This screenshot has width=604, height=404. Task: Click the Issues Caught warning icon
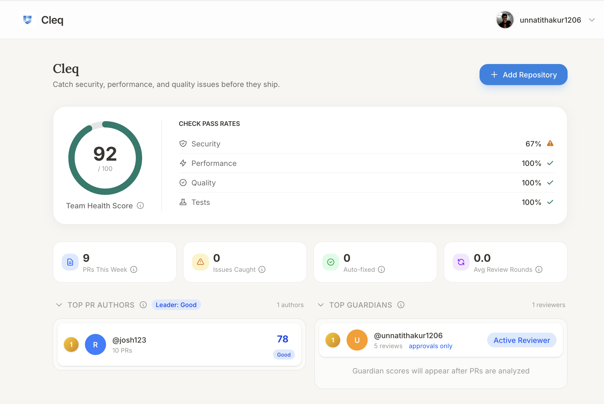point(200,262)
